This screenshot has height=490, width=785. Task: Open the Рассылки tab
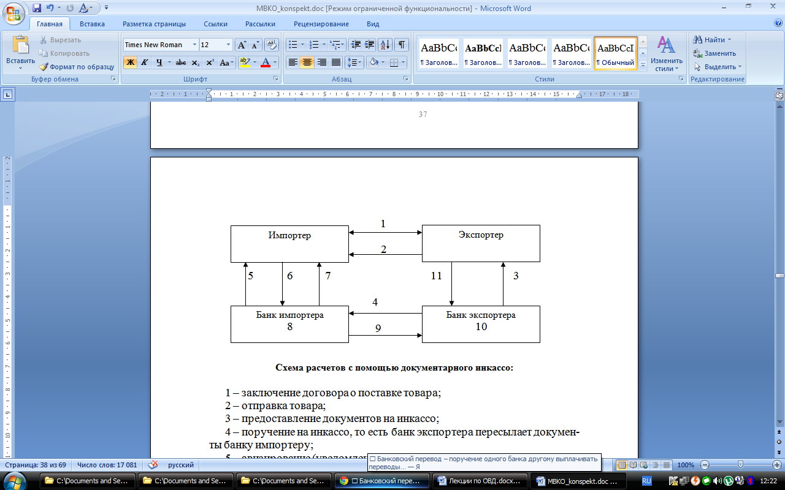point(260,24)
